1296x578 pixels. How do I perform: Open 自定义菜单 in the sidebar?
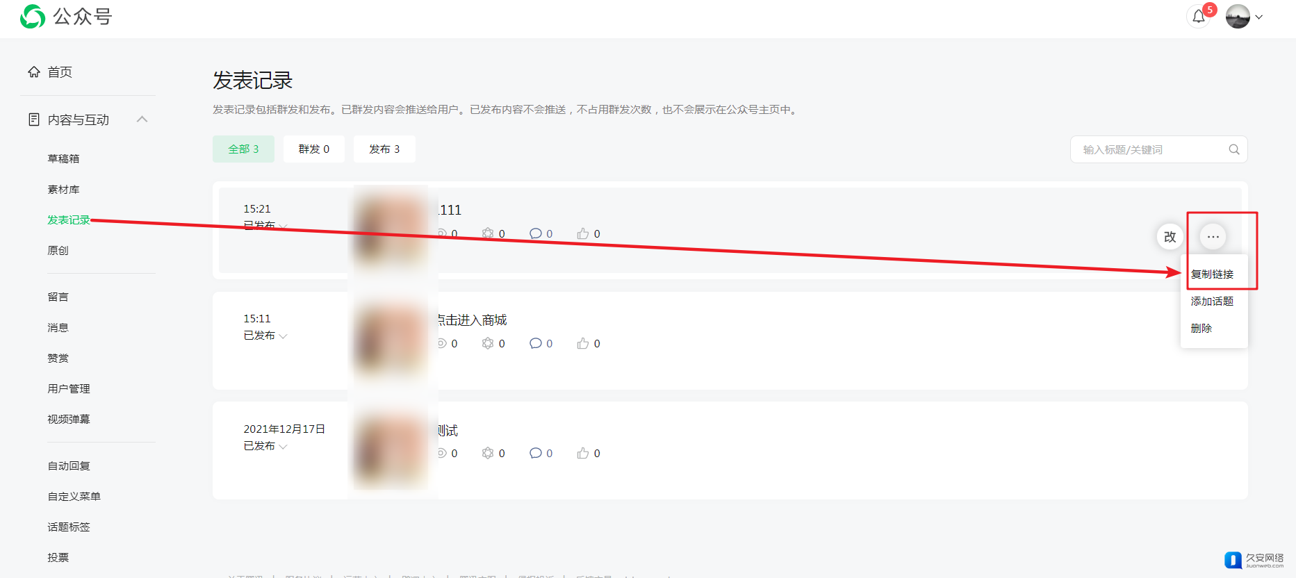coord(74,496)
